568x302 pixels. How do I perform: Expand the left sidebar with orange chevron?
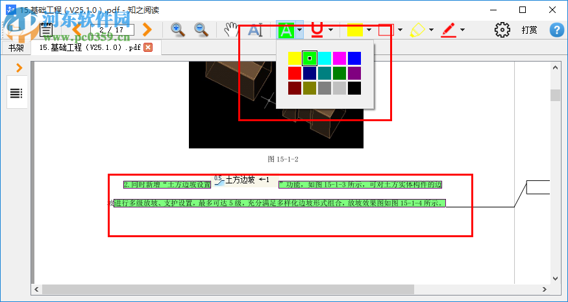tap(19, 67)
